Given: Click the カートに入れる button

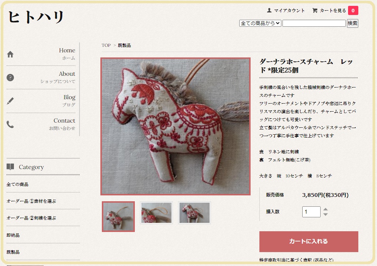Looking at the screenshot, I should tap(309, 241).
